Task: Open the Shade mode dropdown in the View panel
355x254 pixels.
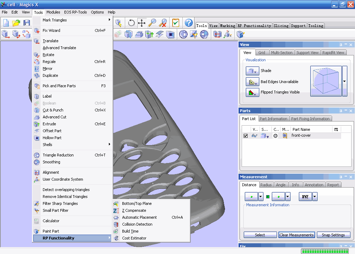Action: (x=252, y=71)
